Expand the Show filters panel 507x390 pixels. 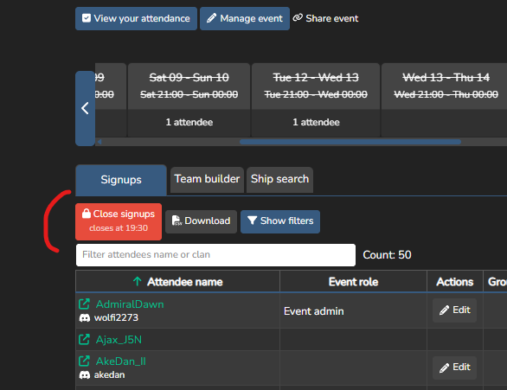click(x=280, y=221)
